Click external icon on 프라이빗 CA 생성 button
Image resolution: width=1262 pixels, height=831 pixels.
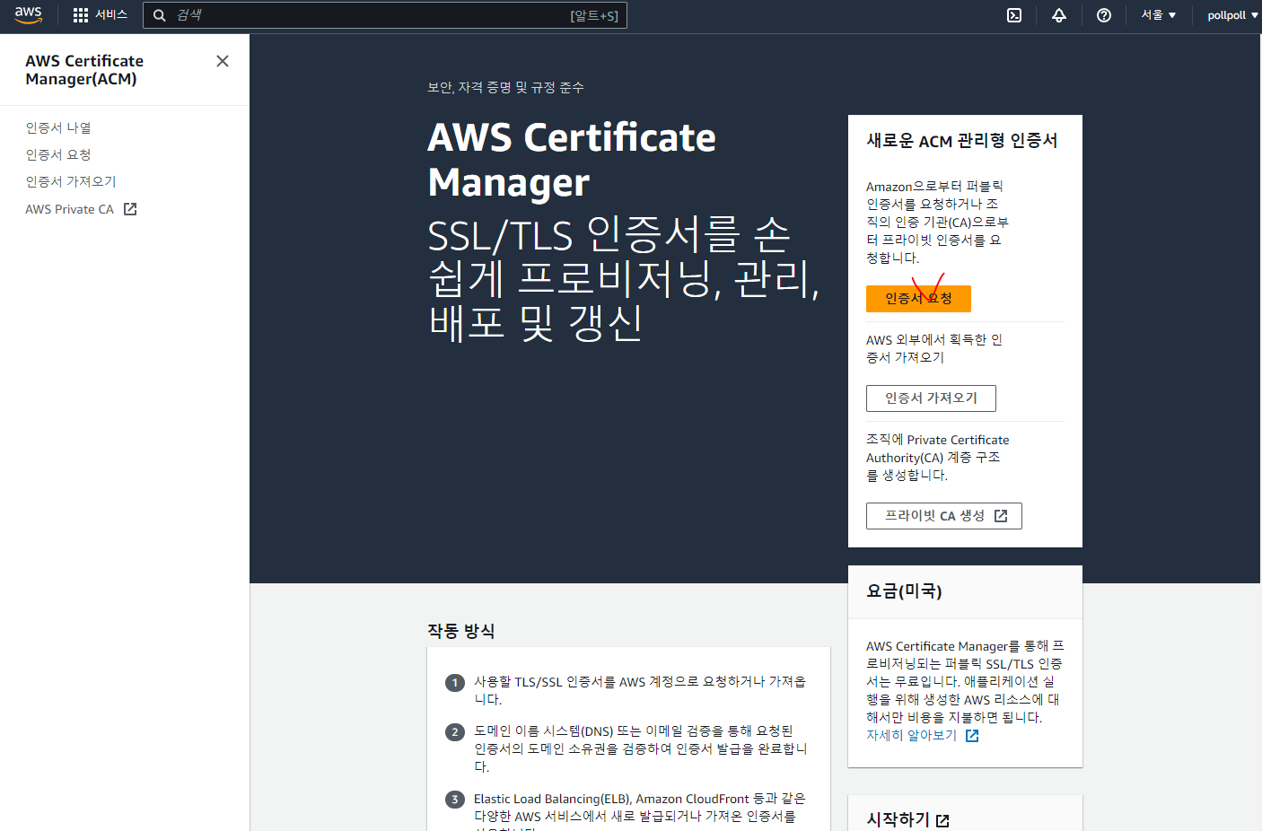[x=1001, y=516]
